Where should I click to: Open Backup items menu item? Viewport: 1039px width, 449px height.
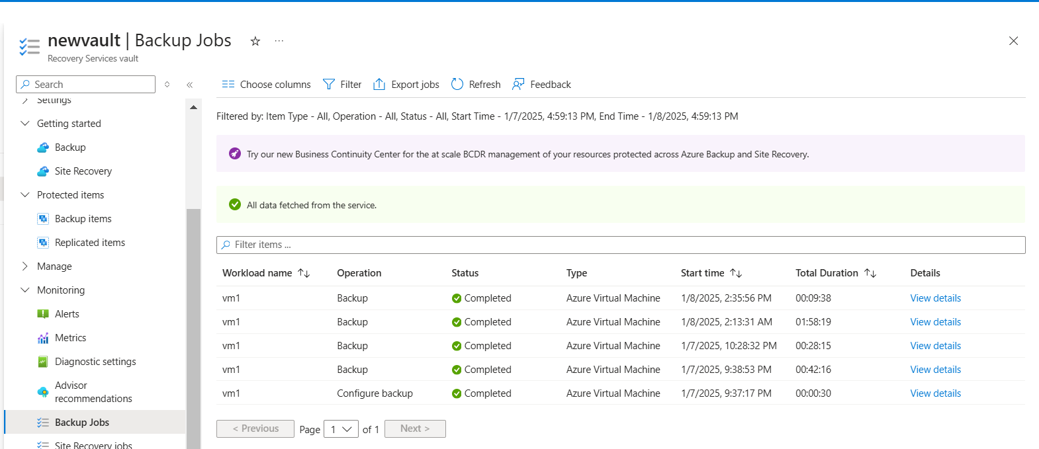coord(83,219)
